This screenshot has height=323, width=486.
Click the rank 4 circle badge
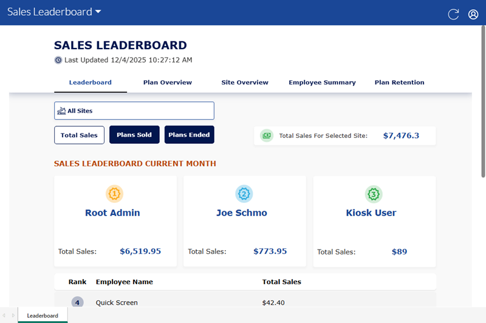point(77,302)
